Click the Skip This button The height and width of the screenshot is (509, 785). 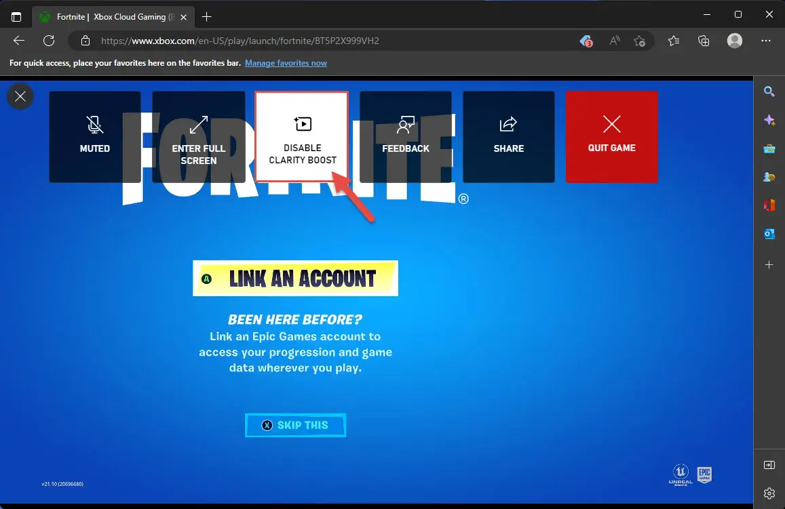[x=295, y=425]
